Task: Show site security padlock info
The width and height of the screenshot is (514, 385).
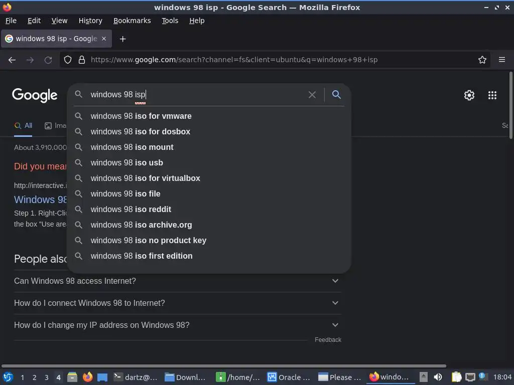Action: pyautogui.click(x=82, y=60)
